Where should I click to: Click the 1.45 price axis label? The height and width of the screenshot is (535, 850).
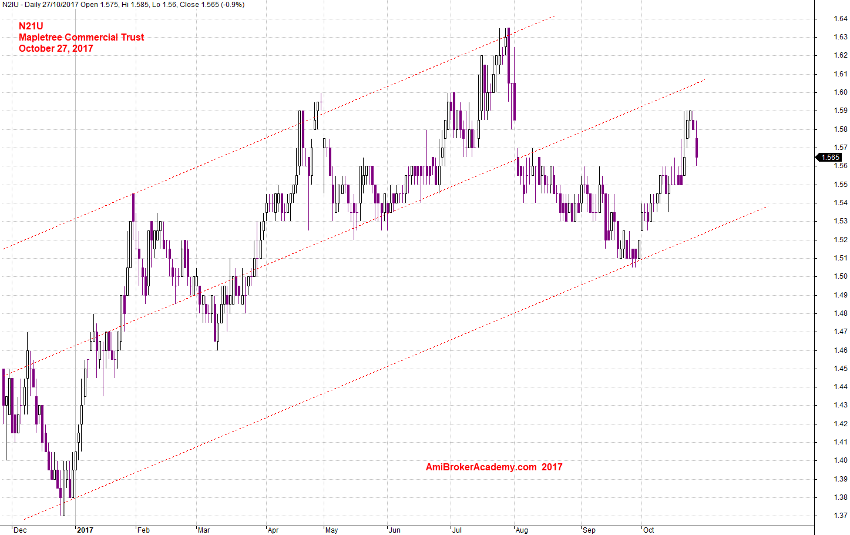[x=841, y=369]
